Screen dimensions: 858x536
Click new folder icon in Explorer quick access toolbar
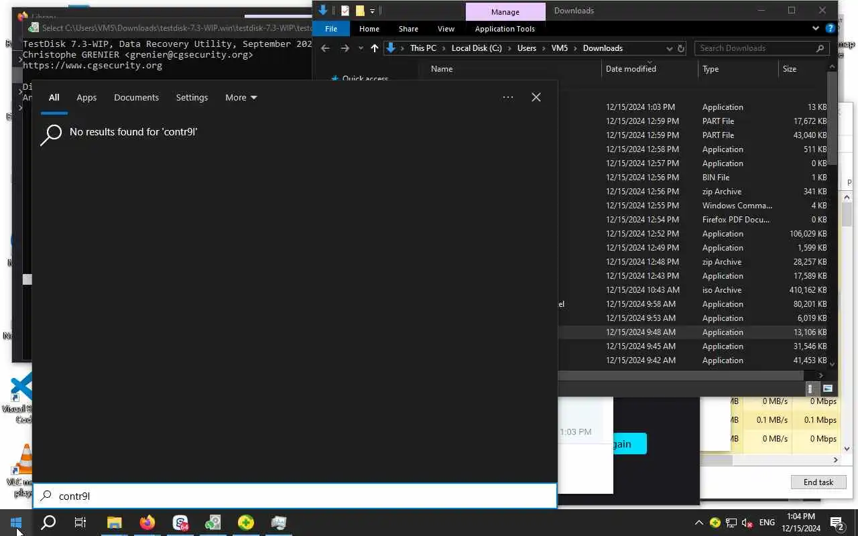coord(360,11)
